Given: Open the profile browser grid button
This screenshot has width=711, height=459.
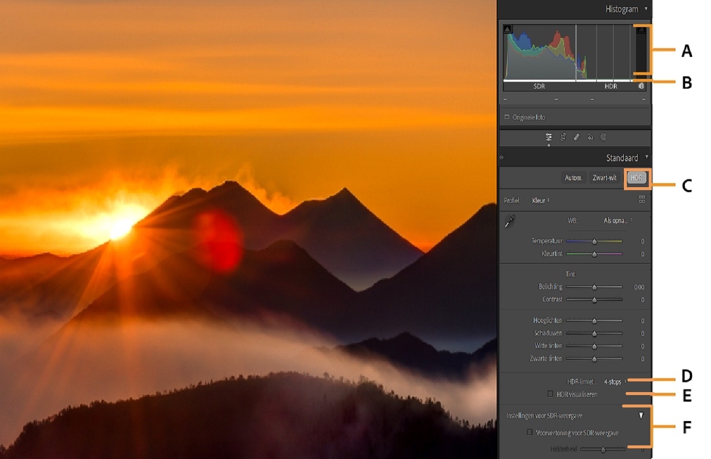Looking at the screenshot, I should coord(640,200).
